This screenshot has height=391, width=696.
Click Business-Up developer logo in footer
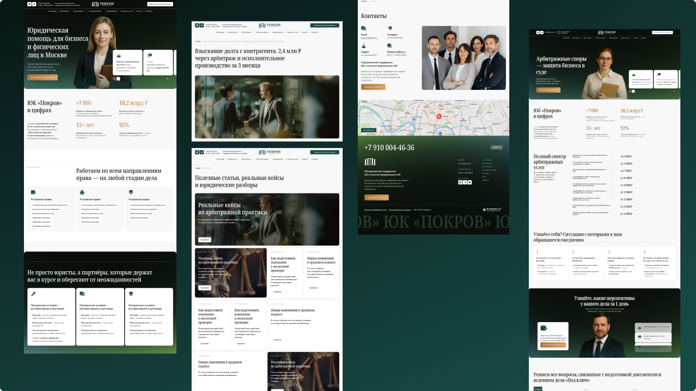[x=492, y=210]
